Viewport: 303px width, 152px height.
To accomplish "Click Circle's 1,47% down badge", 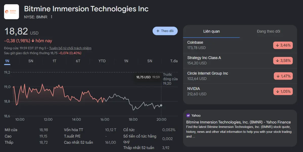I will pyautogui.click(x=283, y=76).
